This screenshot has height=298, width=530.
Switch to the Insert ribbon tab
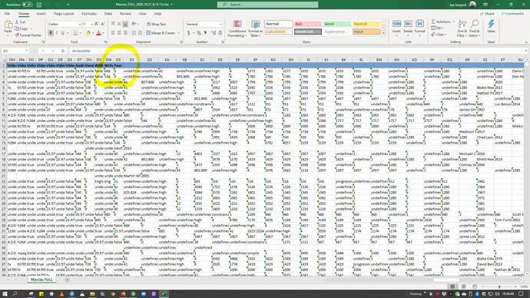pyautogui.click(x=41, y=14)
